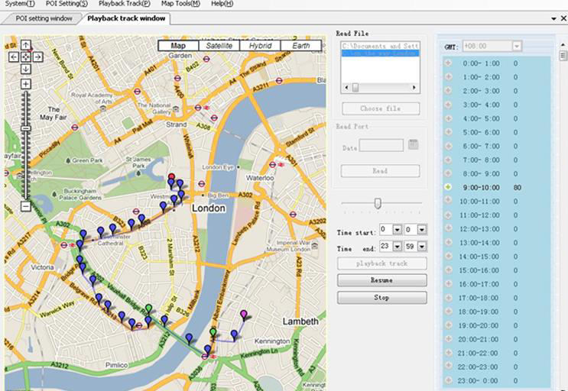Pan the map left with arrow control

[x=14, y=57]
